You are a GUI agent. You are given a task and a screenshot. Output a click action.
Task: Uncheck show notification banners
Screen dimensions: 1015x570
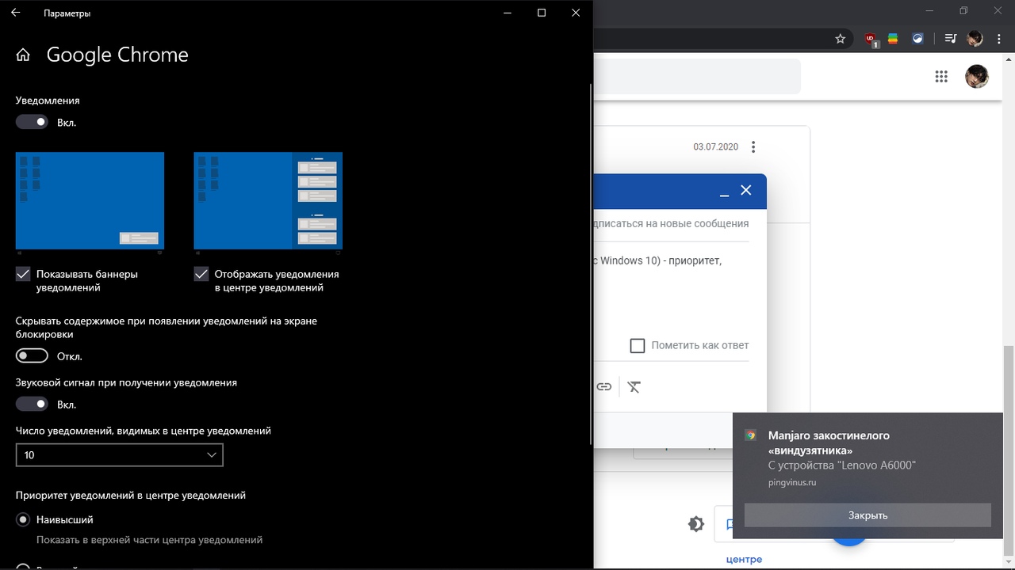pos(23,274)
